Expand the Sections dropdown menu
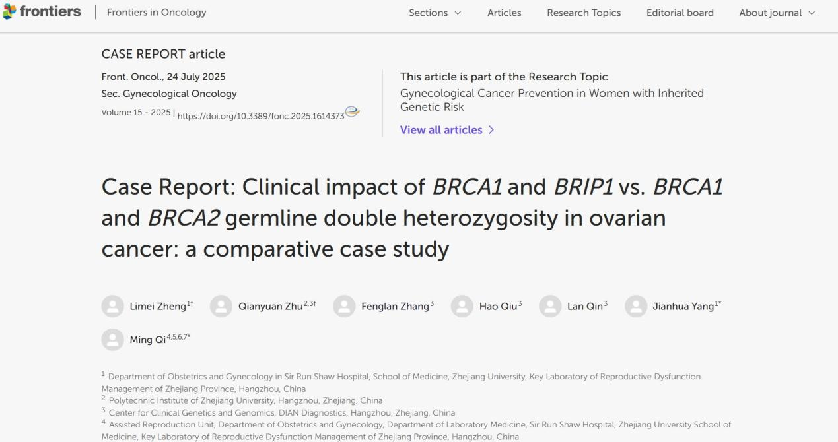 coord(435,13)
